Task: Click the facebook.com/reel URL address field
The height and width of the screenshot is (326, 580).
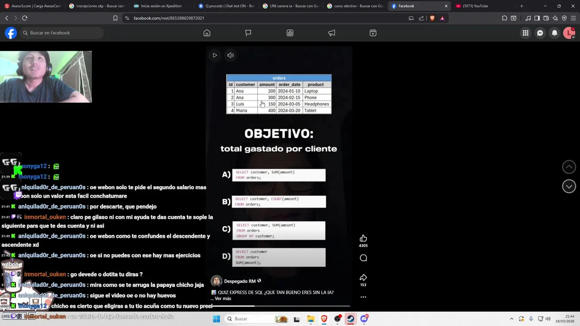Action: (169, 18)
